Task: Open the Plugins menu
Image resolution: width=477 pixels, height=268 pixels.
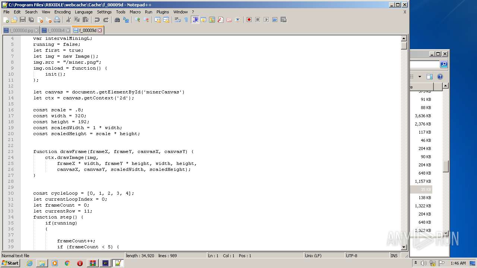Action: tap(162, 12)
